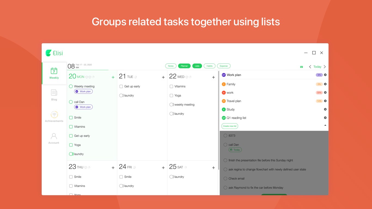This screenshot has width=372, height=209.
Task: Go to previous week arrow
Action: pos(310,67)
